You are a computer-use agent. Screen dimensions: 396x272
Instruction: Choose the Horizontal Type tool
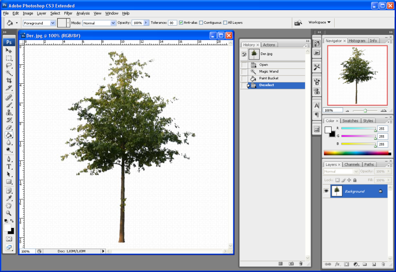coord(9,167)
